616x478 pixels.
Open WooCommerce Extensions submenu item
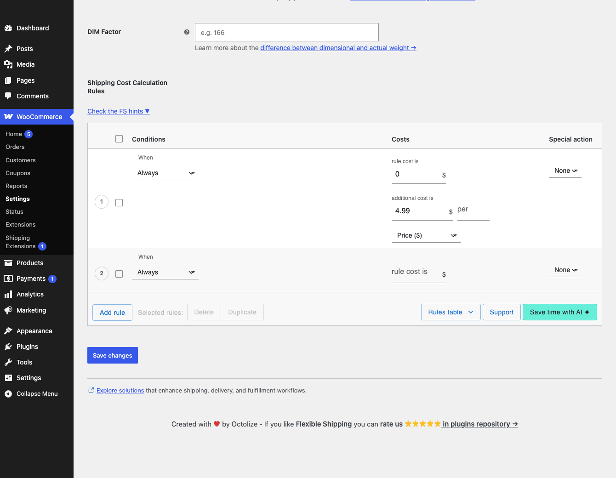coord(21,225)
